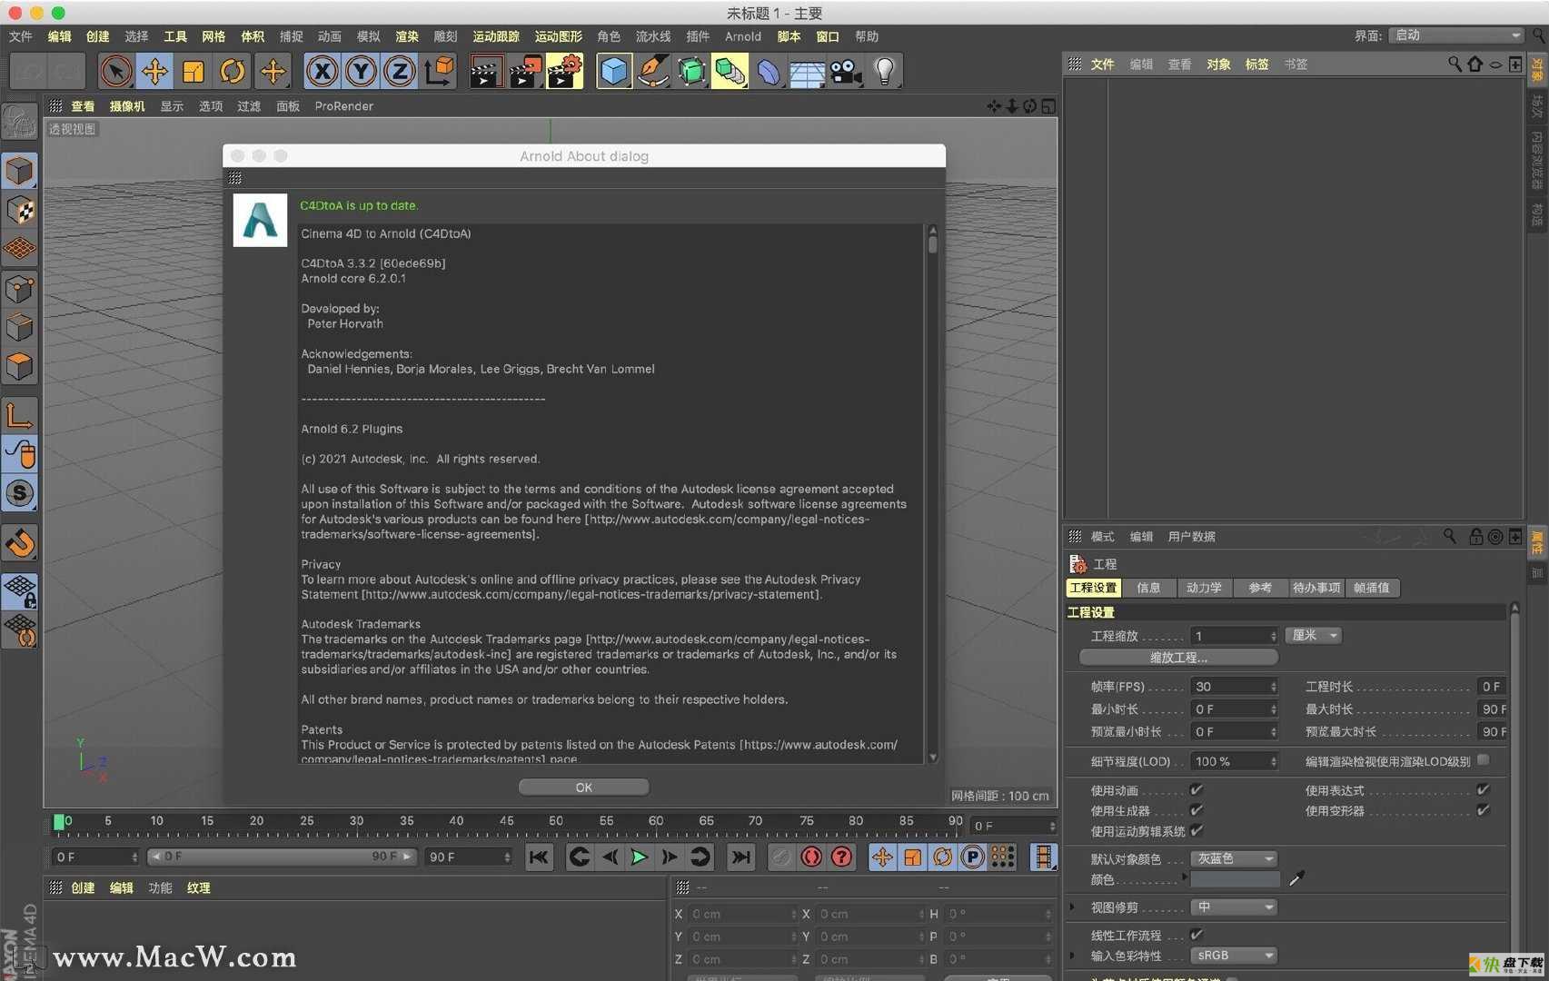This screenshot has height=981, width=1549.
Task: Expand the 颜色 disclosure triangle
Action: (1184, 877)
